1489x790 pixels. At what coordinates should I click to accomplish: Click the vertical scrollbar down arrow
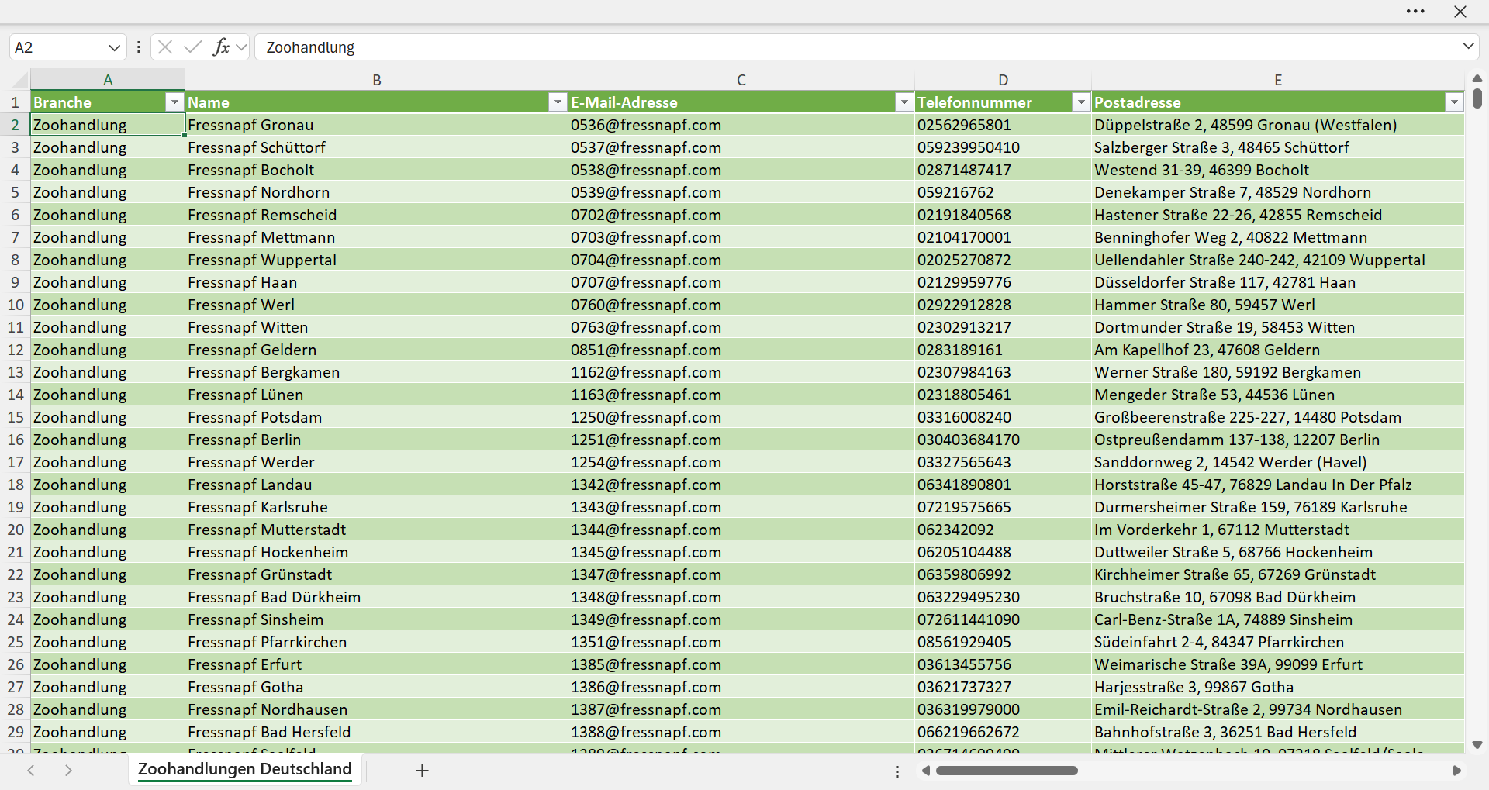pos(1477,745)
